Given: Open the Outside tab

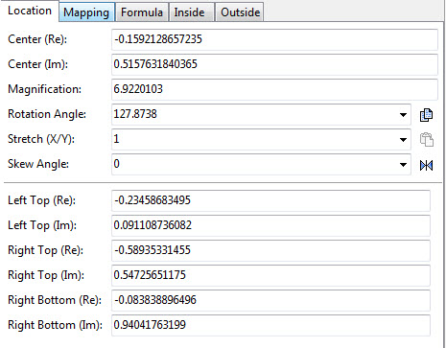Looking at the screenshot, I should pyautogui.click(x=240, y=12).
